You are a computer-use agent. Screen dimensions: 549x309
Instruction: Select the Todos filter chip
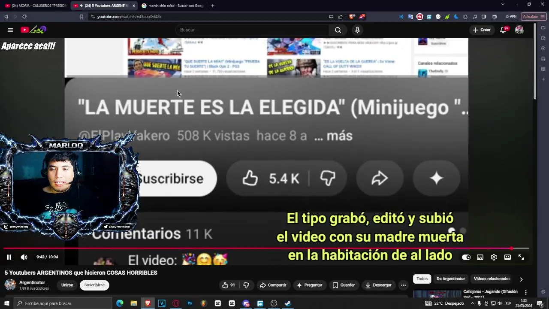[422, 279]
